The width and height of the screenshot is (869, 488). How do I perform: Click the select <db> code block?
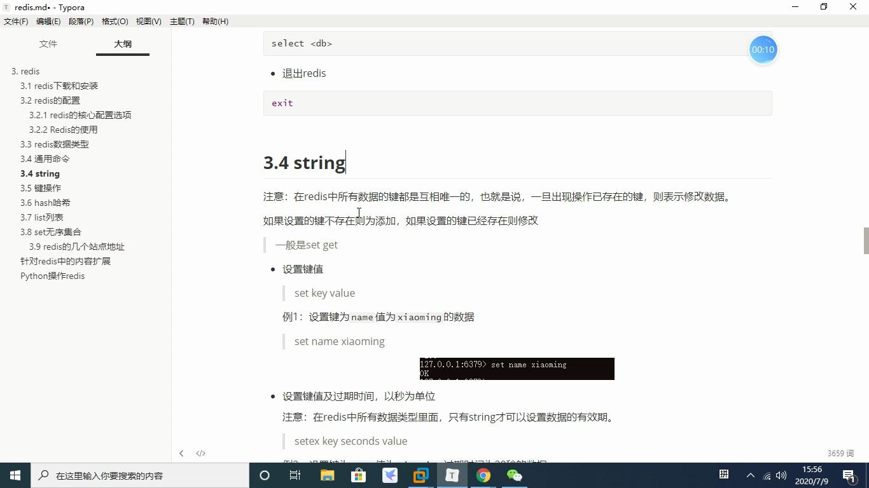(518, 43)
